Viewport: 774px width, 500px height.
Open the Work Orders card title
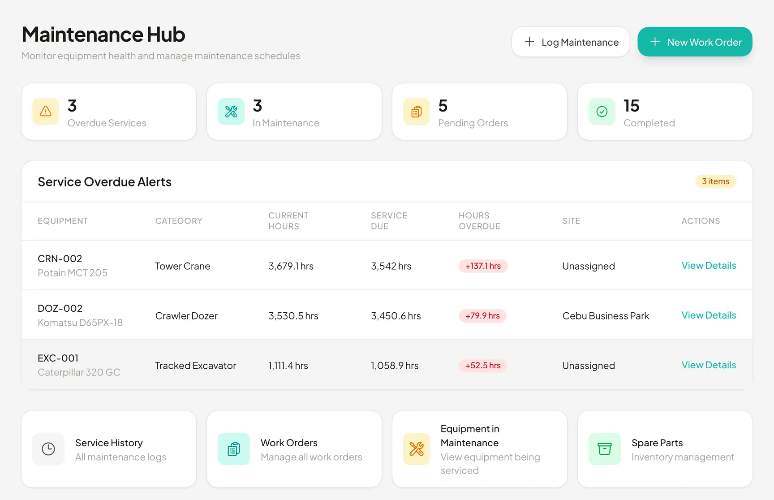(x=289, y=443)
